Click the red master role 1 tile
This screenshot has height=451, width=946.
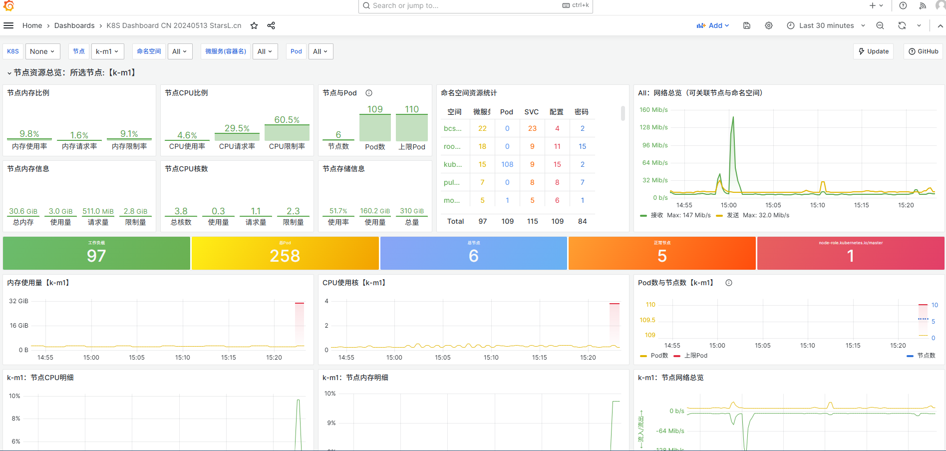851,253
